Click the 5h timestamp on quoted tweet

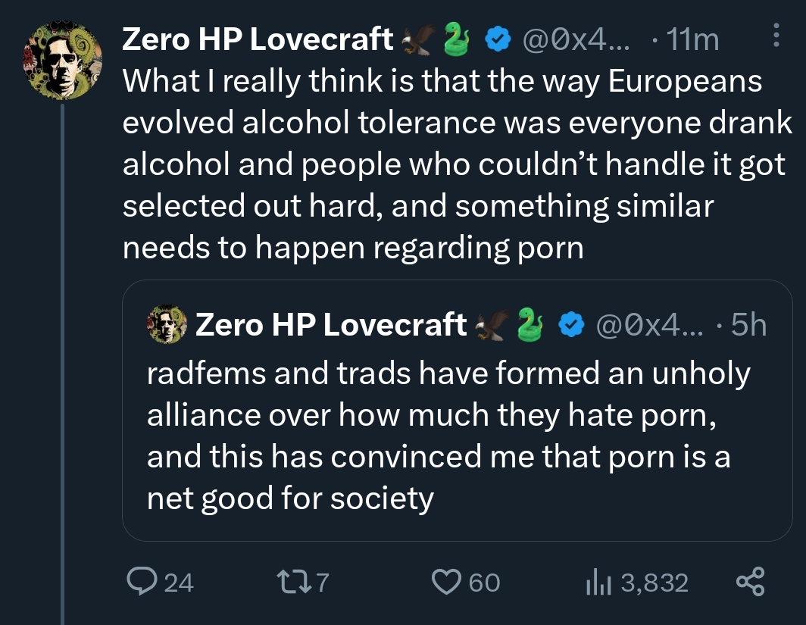point(749,325)
